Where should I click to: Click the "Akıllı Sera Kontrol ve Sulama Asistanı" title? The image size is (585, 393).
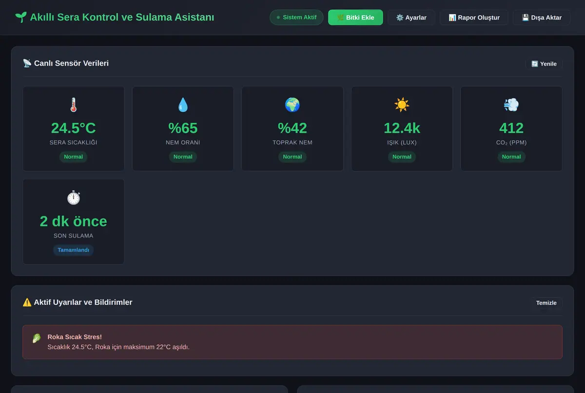coord(122,17)
